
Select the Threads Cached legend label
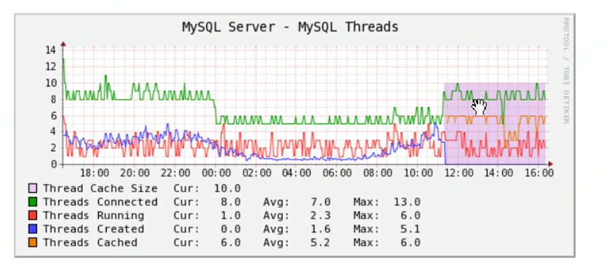pyautogui.click(x=90, y=243)
